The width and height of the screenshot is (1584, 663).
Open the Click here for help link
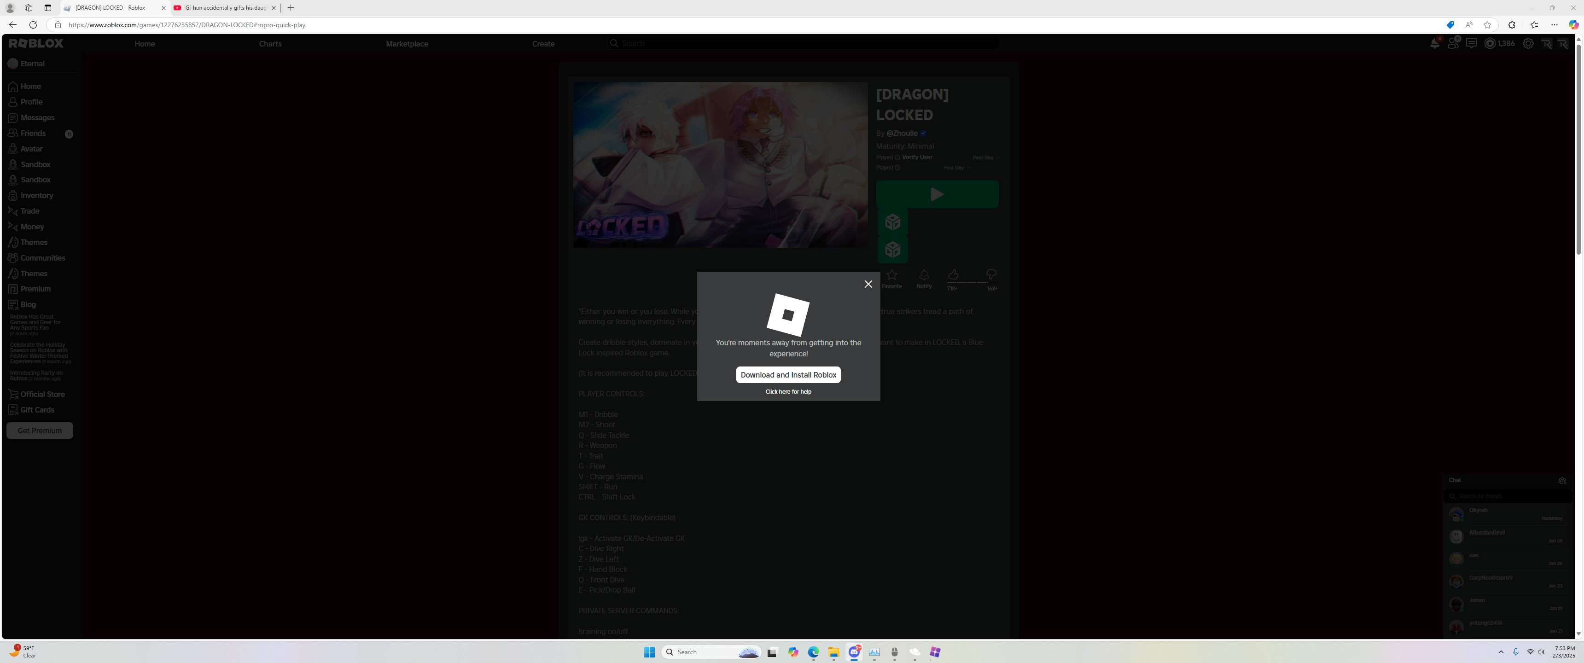[x=788, y=392]
